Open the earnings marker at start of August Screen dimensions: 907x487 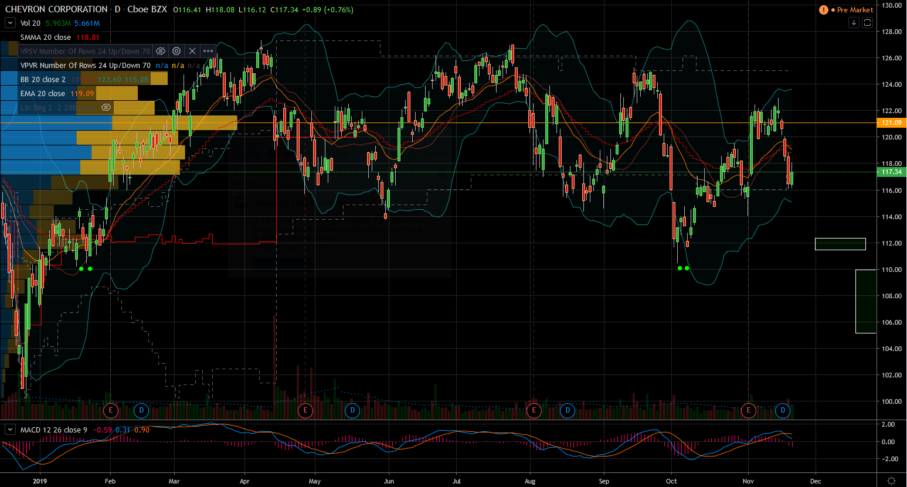point(534,410)
